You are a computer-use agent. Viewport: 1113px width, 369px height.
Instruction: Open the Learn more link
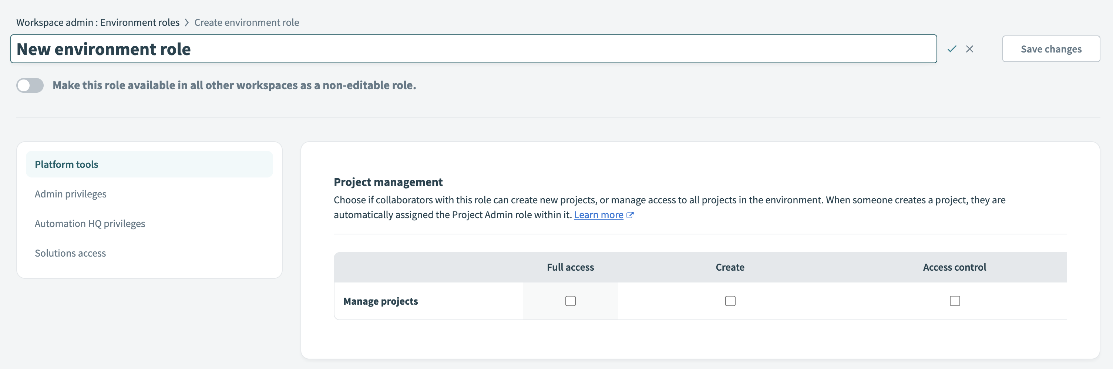tap(599, 214)
